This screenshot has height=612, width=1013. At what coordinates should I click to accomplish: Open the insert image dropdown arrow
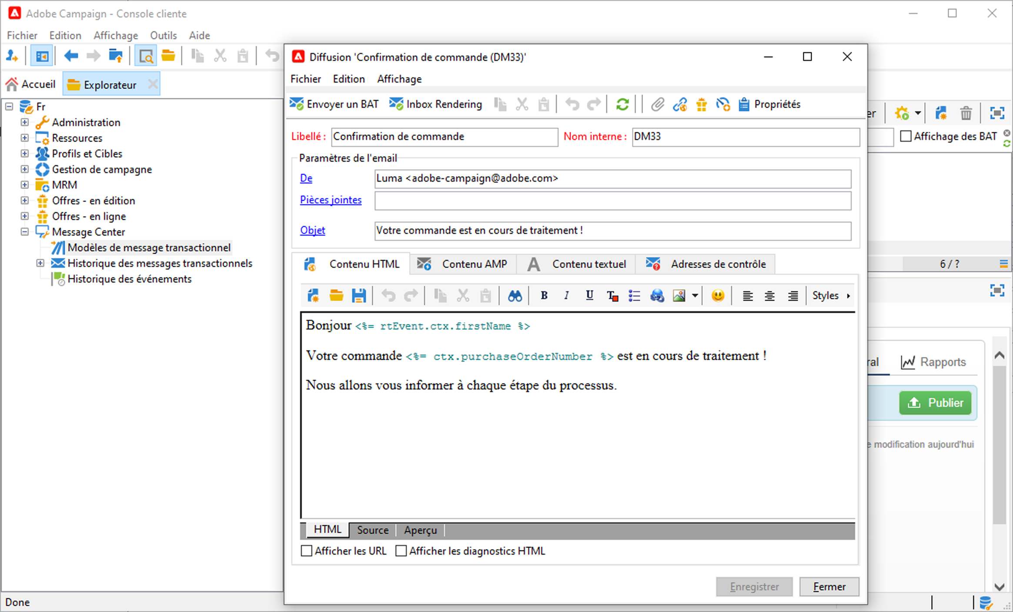tap(695, 296)
